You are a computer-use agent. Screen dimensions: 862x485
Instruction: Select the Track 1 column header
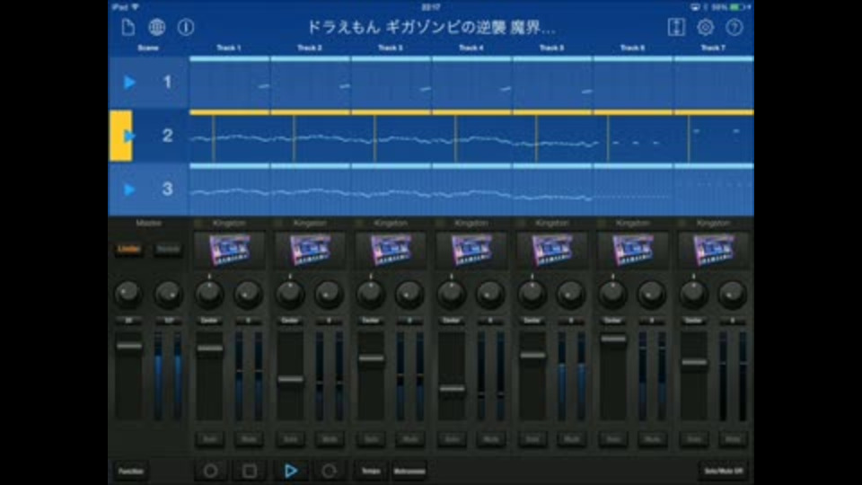229,48
